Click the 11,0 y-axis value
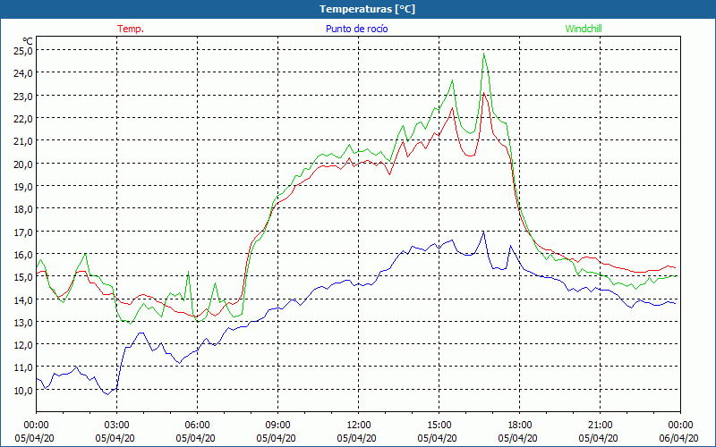The height and width of the screenshot is (447, 716). (22, 367)
